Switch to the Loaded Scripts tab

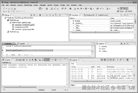pos(102,15)
